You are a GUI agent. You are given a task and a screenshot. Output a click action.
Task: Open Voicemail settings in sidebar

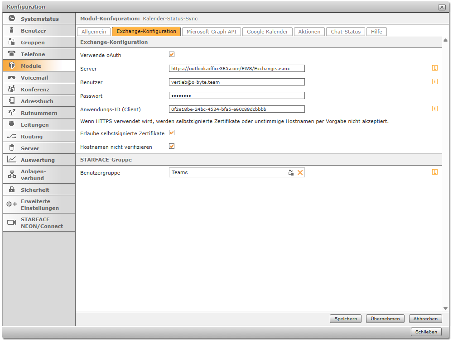tap(39, 78)
